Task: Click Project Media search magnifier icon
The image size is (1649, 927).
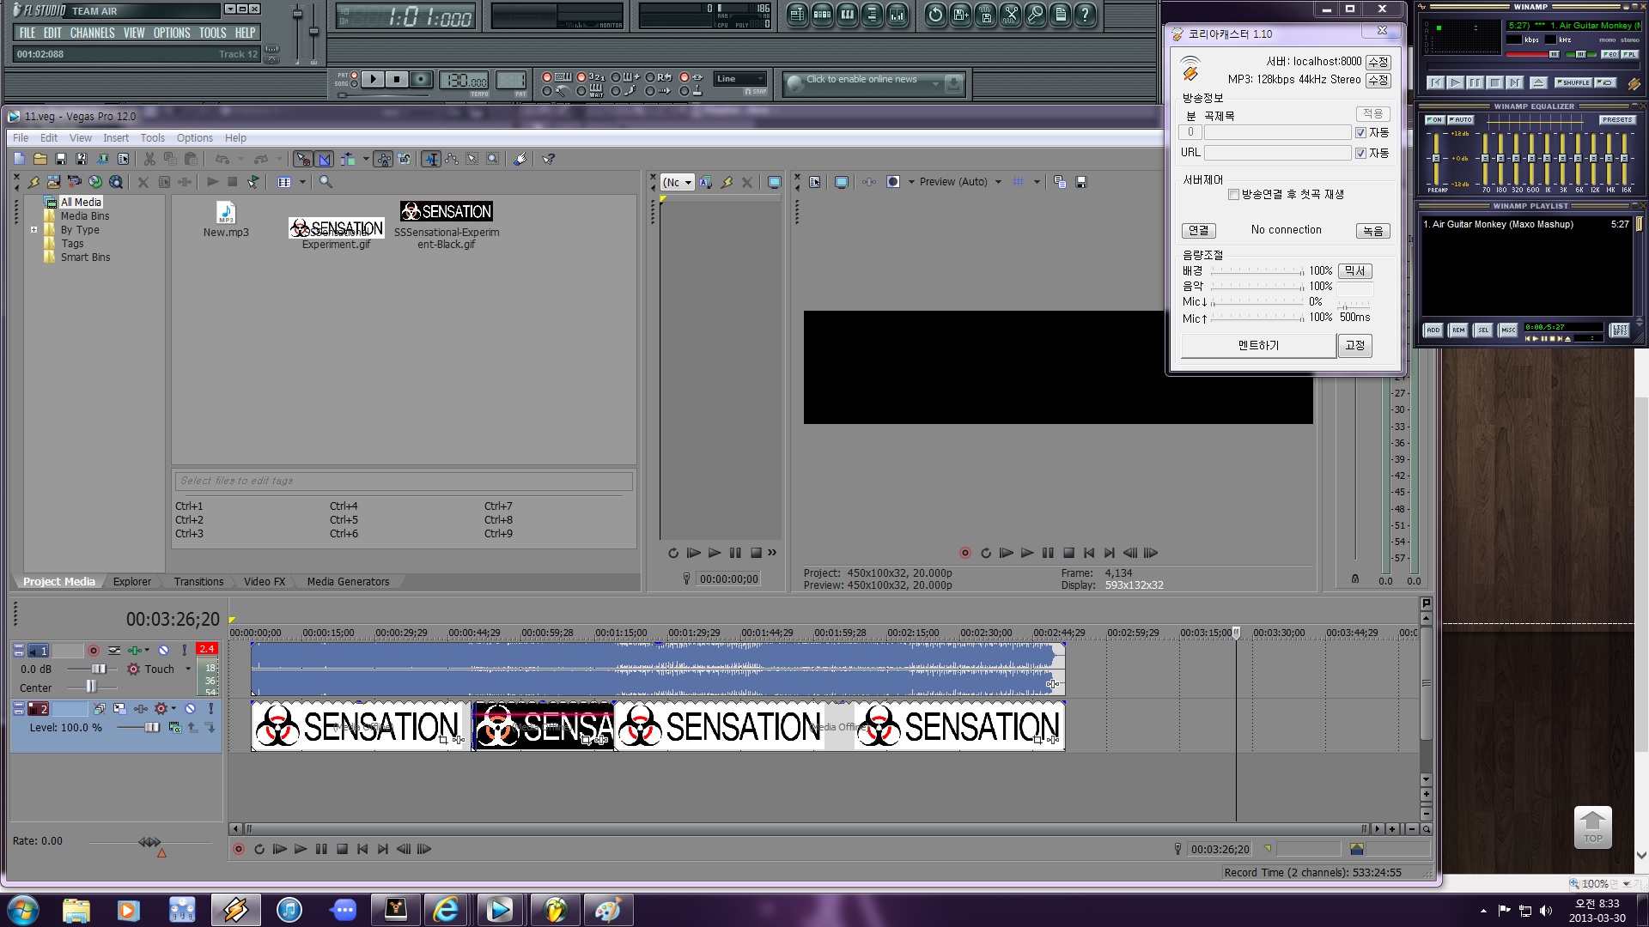Action: click(x=326, y=182)
